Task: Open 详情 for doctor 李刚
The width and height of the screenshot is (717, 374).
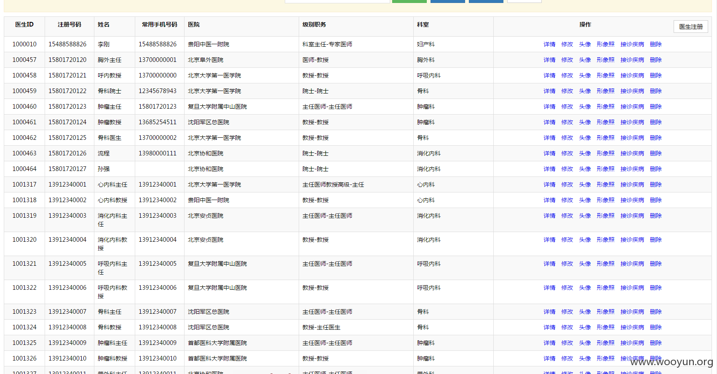Action: tap(549, 44)
